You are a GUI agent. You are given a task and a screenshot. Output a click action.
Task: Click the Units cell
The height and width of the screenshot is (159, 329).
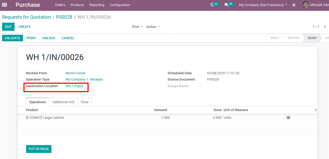pos(228,118)
